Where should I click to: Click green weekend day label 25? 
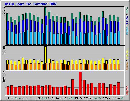[99, 98]
